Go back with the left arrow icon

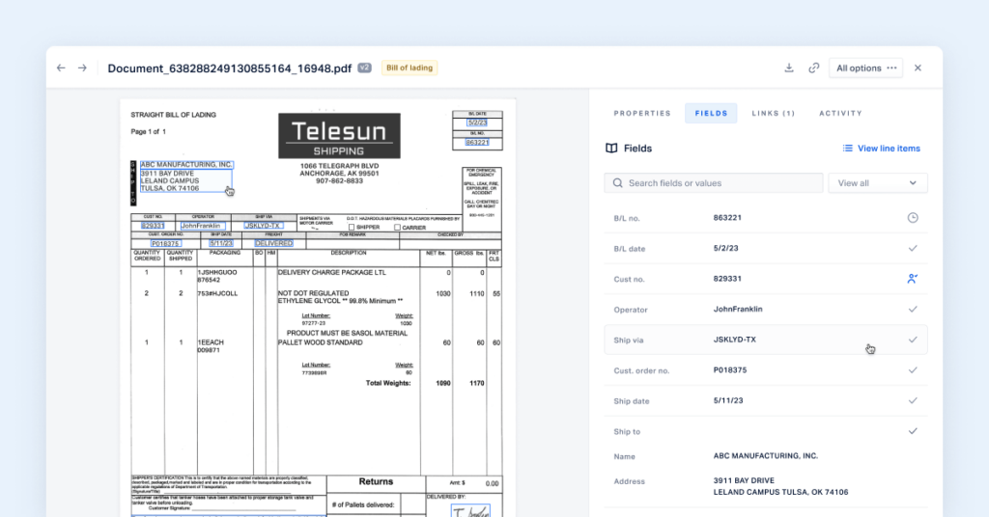pyautogui.click(x=61, y=68)
